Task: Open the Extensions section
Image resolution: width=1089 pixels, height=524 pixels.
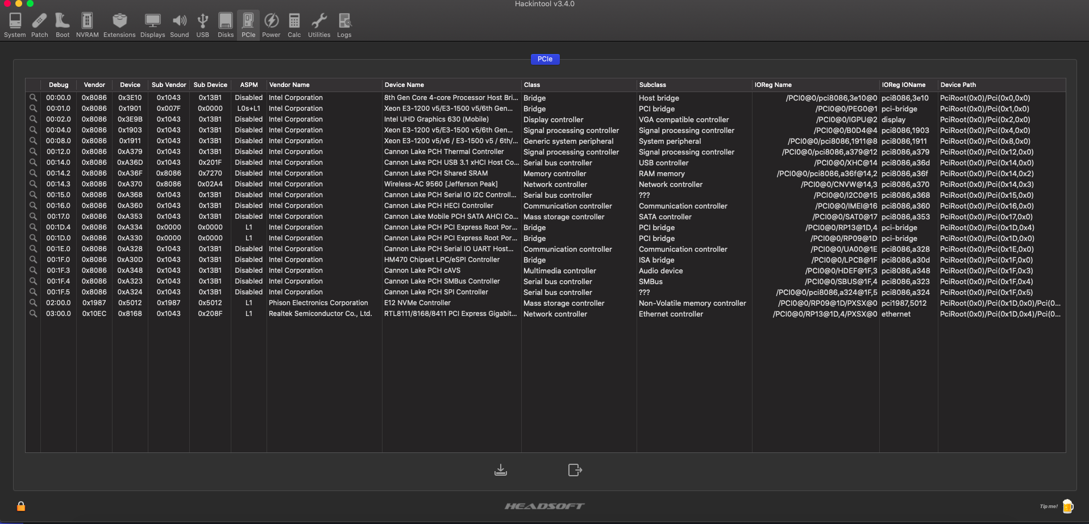Action: coord(119,26)
